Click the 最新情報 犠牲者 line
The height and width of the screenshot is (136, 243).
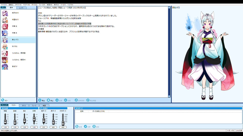[69, 32]
